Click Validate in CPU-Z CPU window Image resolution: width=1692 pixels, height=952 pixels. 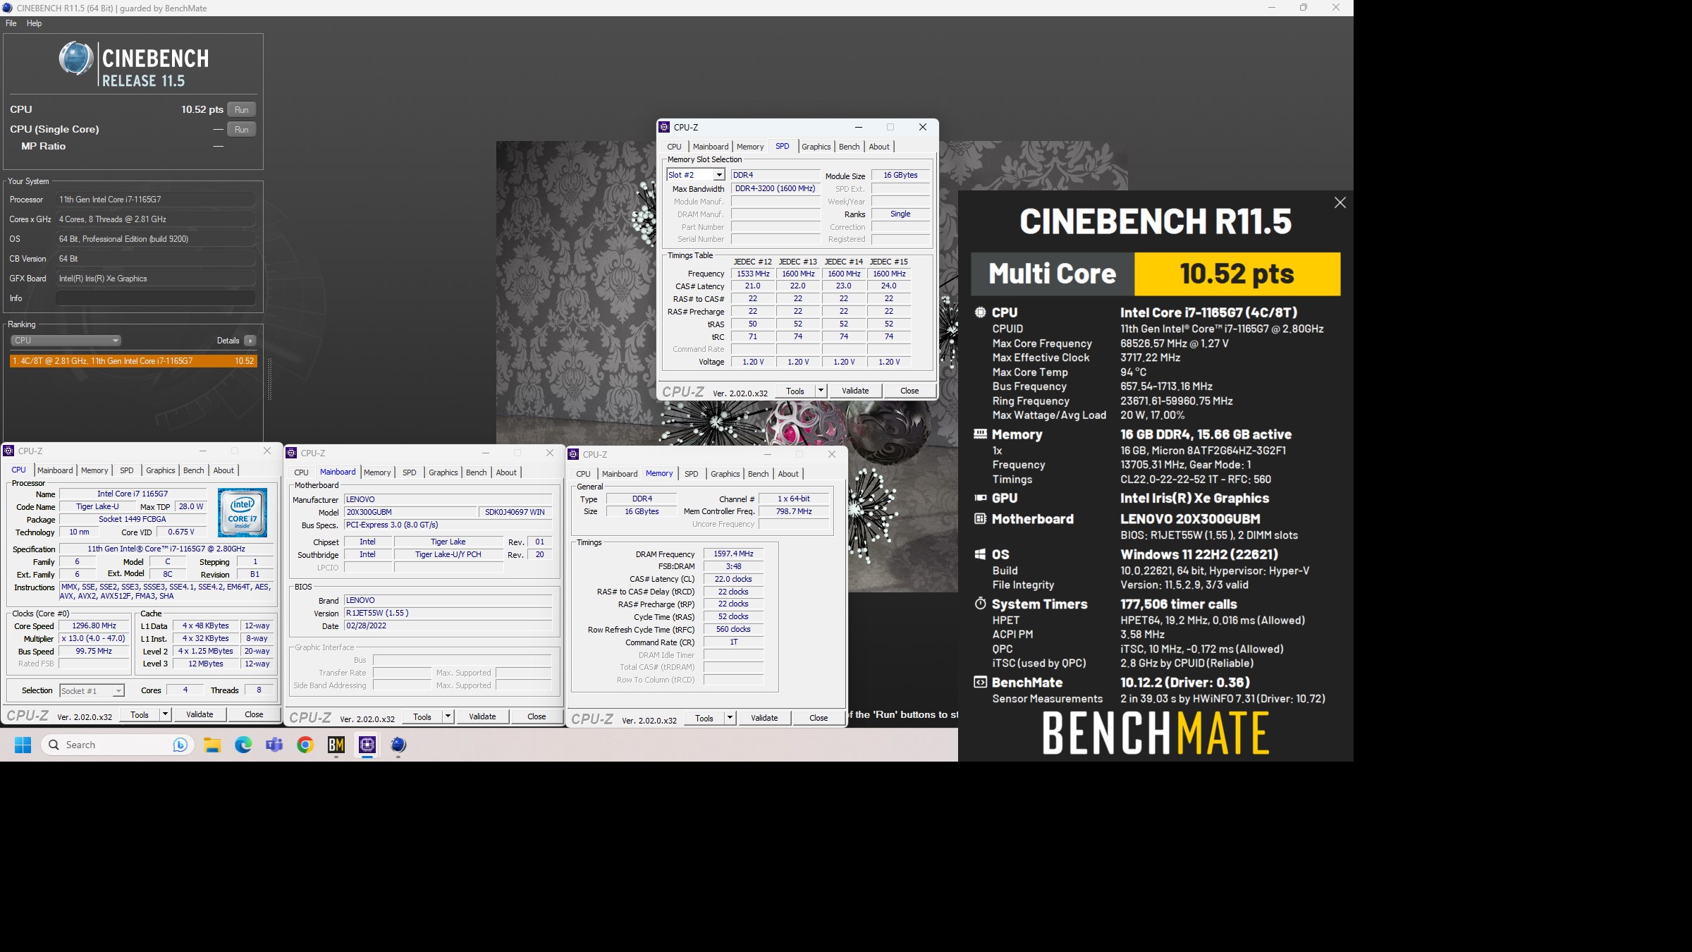point(200,714)
